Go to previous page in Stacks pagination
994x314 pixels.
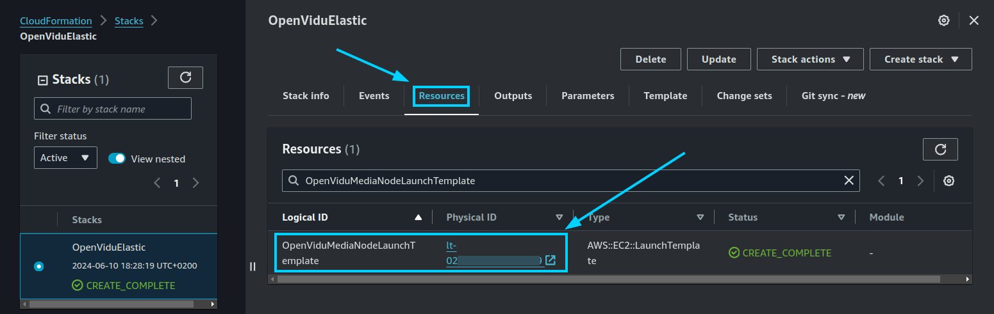[x=157, y=183]
